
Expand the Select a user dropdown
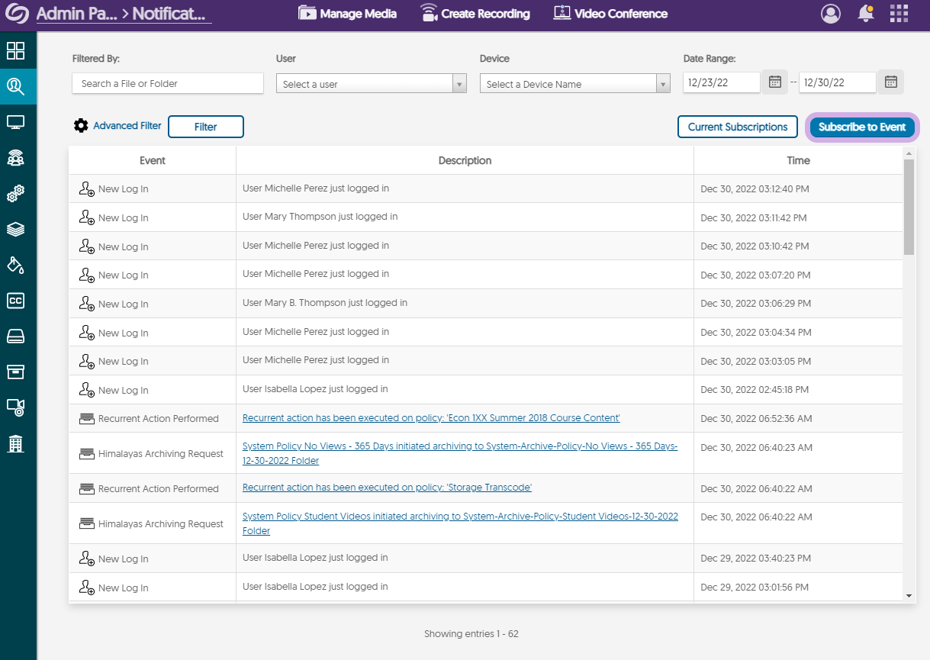(371, 84)
